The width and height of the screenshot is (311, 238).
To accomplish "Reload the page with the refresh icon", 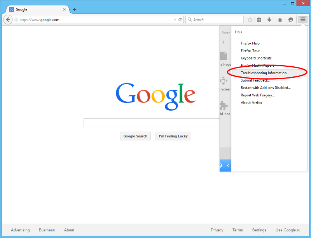I will pyautogui.click(x=180, y=20).
